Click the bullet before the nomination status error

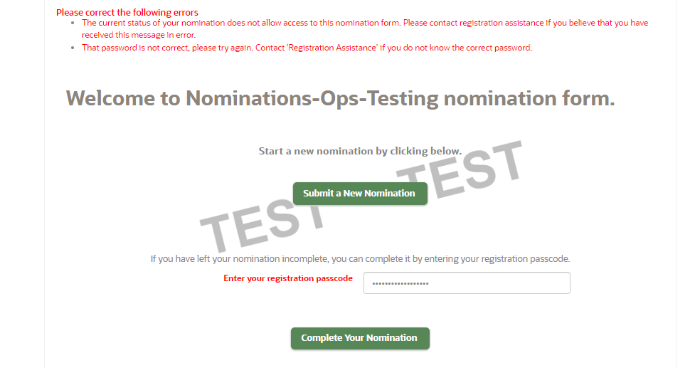pos(75,23)
